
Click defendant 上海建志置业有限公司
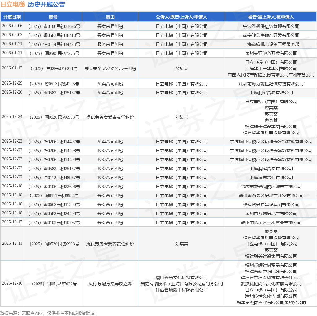coord(271,178)
